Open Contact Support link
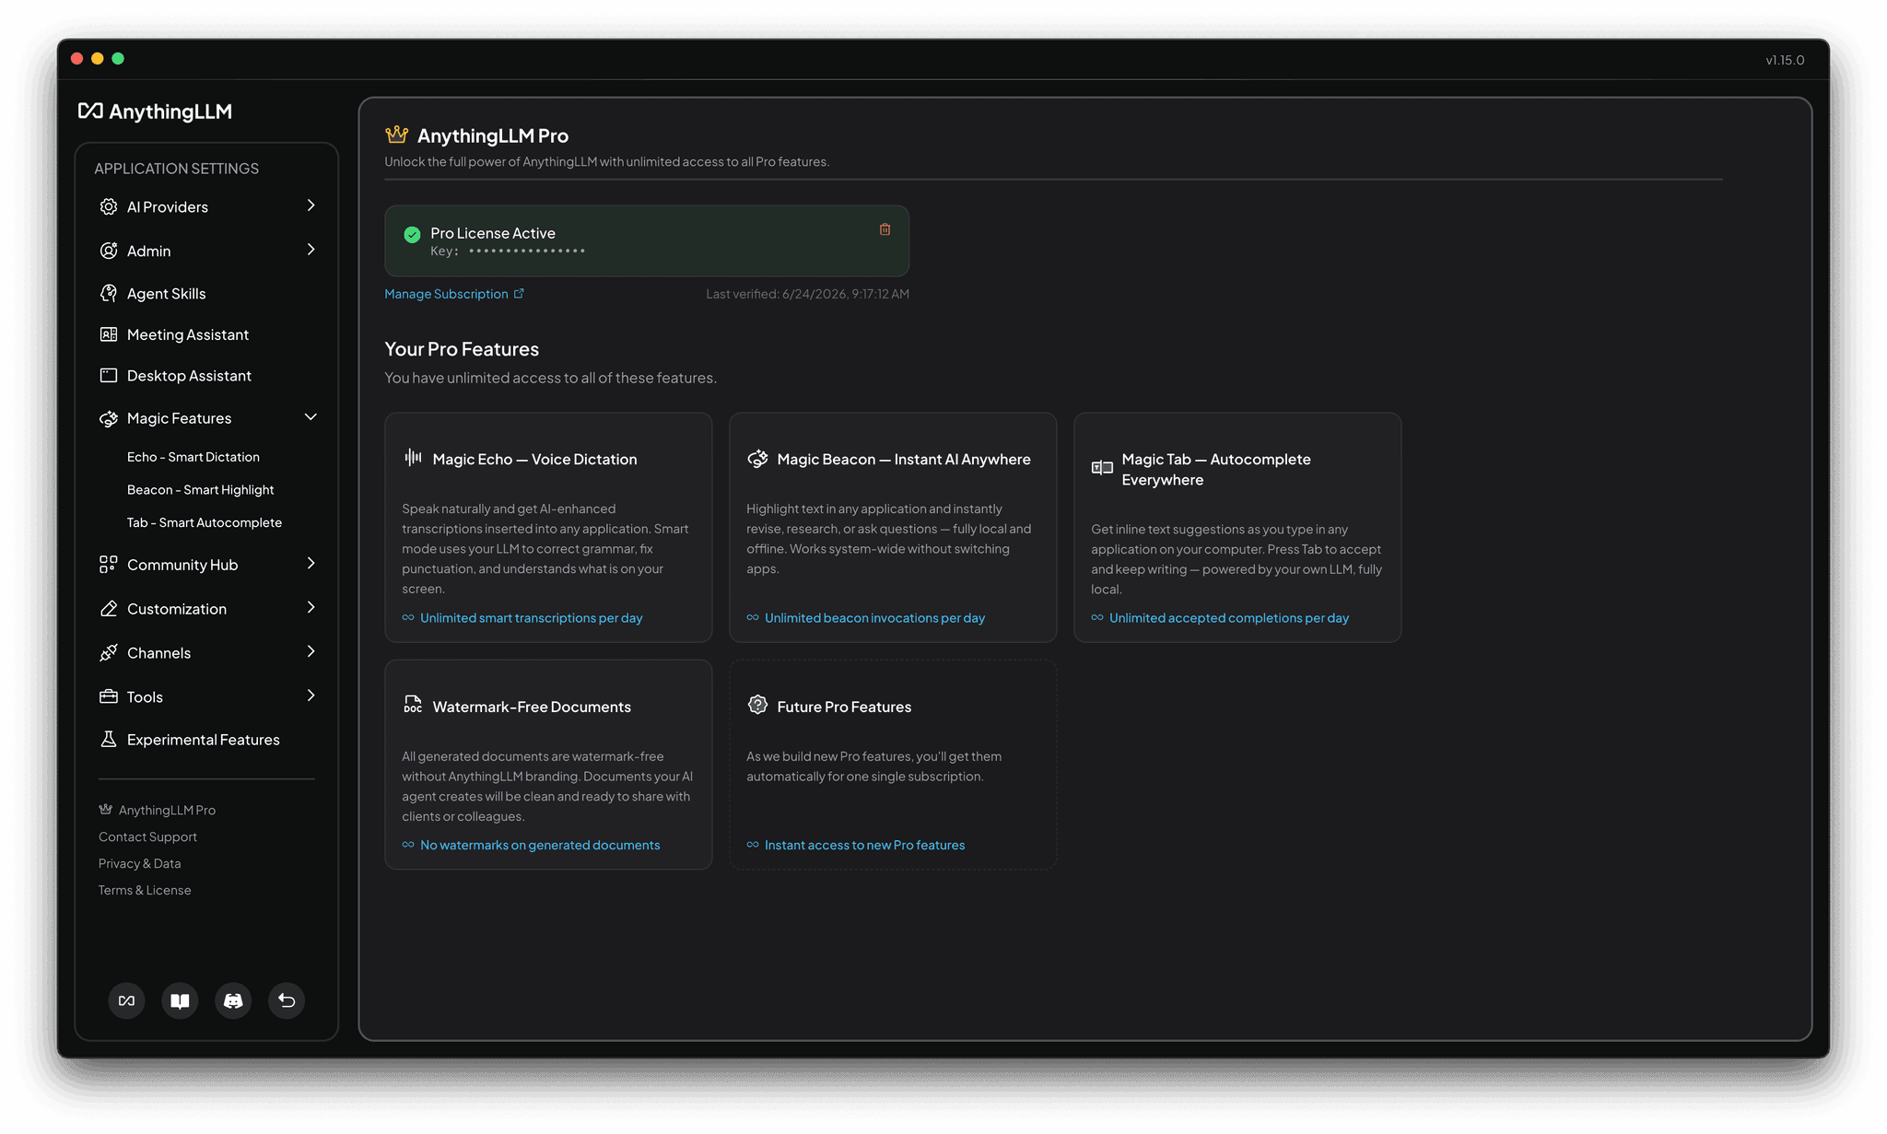The image size is (1887, 1134). (147, 836)
